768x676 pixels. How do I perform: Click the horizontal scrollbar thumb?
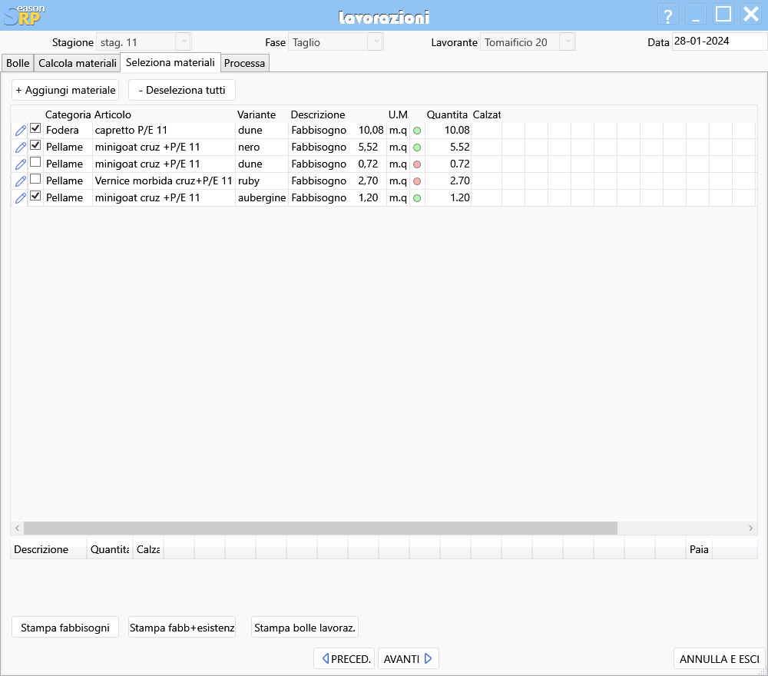point(320,528)
